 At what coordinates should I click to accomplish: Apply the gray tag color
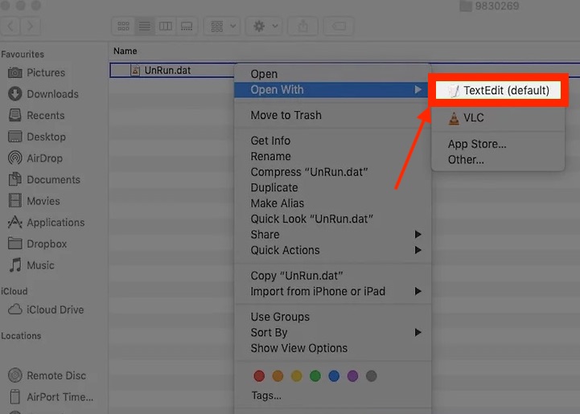click(x=372, y=376)
